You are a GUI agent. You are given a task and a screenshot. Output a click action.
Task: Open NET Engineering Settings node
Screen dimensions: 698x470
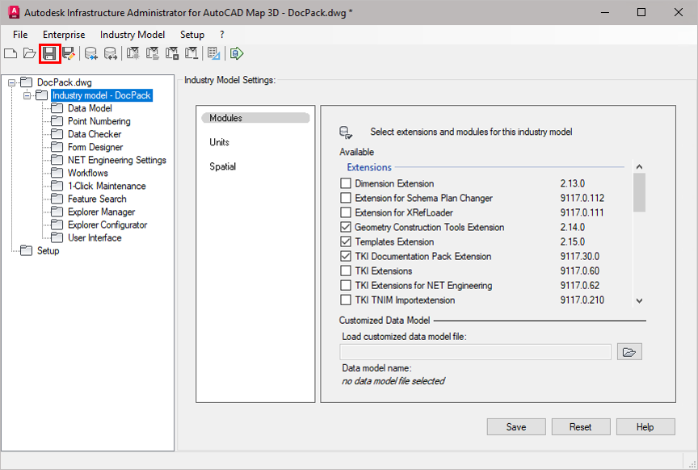click(x=116, y=160)
